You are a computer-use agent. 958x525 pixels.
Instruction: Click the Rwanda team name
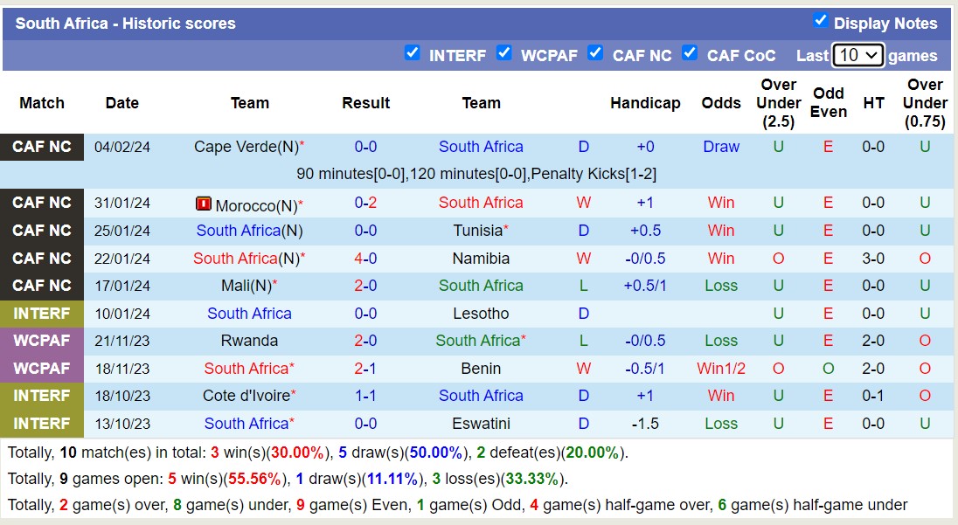[x=249, y=341]
